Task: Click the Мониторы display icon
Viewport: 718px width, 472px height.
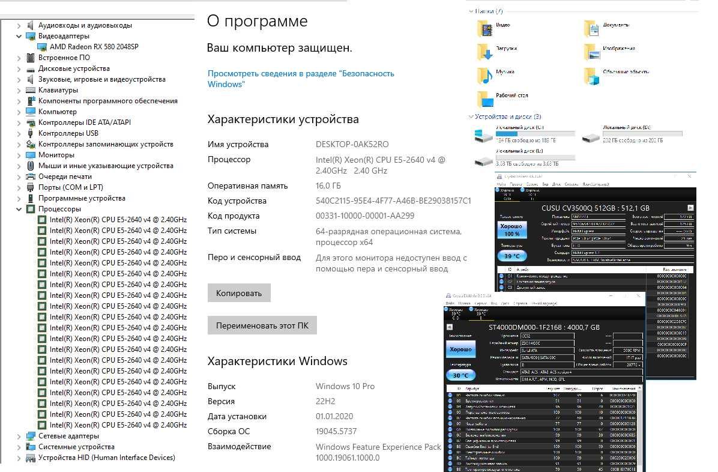Action: tap(31, 155)
